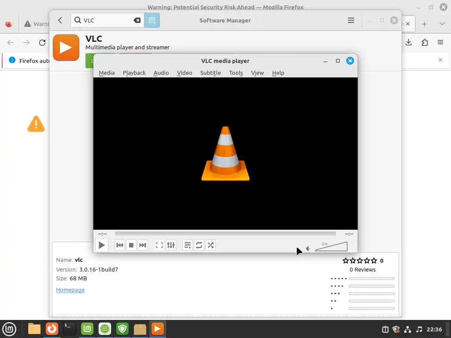This screenshot has width=451, height=338.
Task: Open the View menu in VLC
Action: pos(257,73)
